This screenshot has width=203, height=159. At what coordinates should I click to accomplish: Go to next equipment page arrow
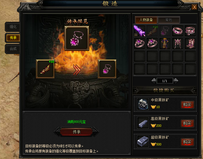(176, 81)
